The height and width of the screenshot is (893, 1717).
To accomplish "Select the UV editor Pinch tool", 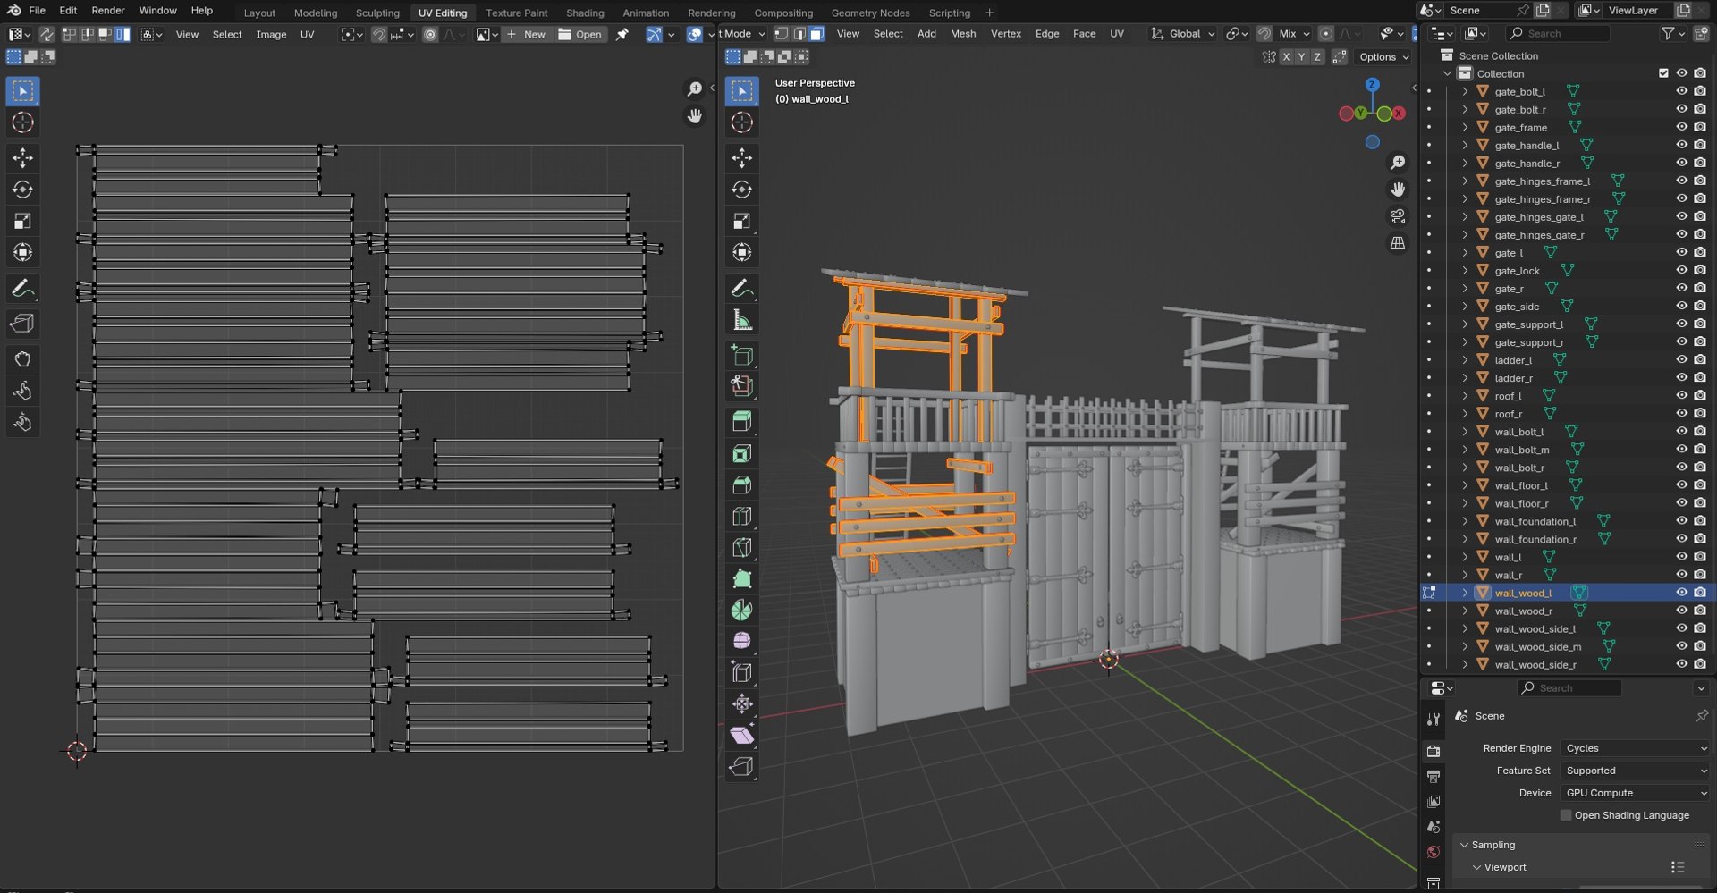I will tap(22, 422).
